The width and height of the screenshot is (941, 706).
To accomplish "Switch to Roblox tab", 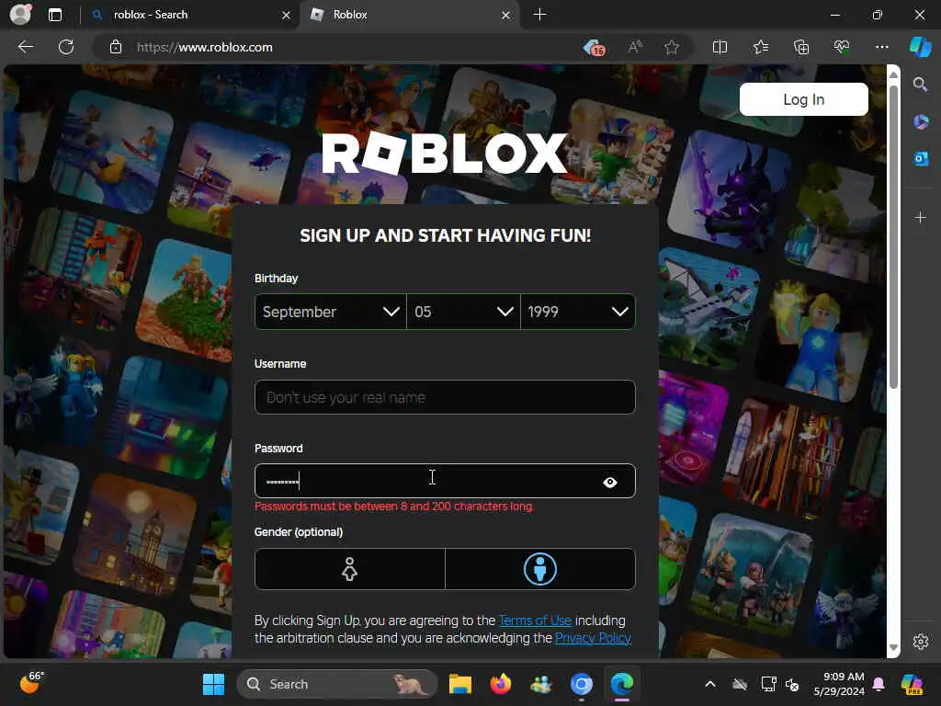I will click(410, 15).
